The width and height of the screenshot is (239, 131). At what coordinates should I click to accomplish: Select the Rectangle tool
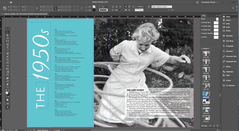coord(7,63)
